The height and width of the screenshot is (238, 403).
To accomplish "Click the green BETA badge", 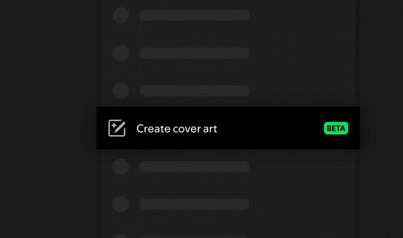I will pyautogui.click(x=336, y=128).
